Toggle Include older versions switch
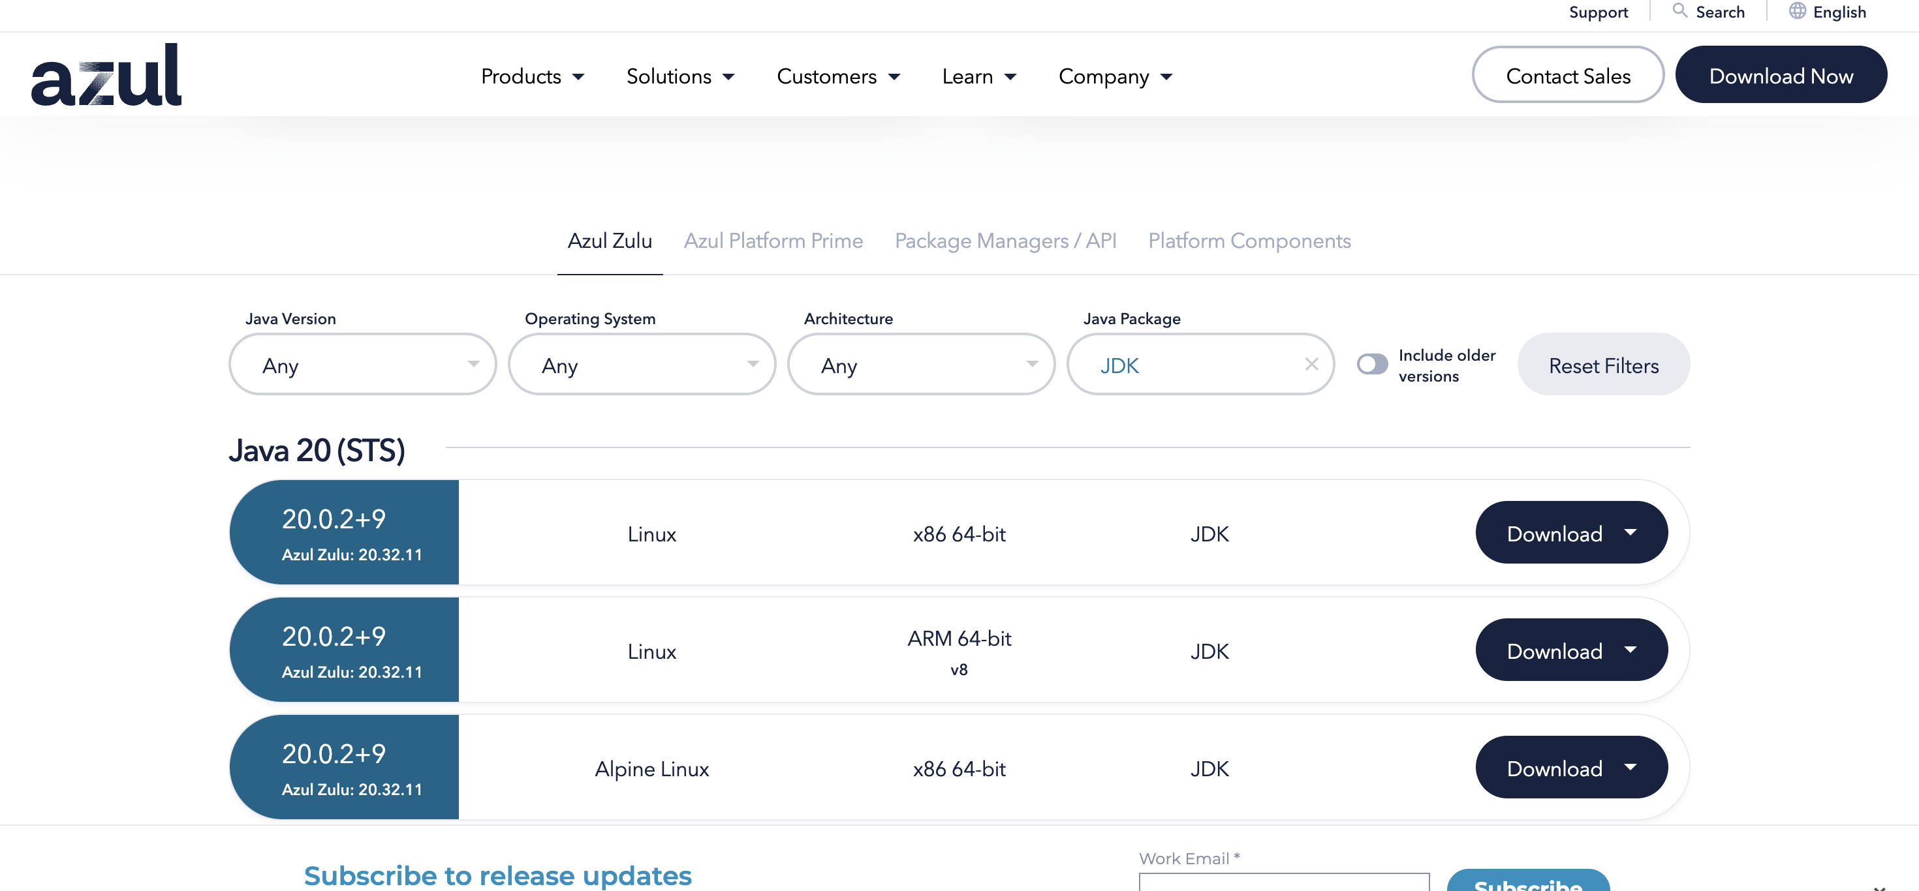The height and width of the screenshot is (891, 1919). 1371,364
